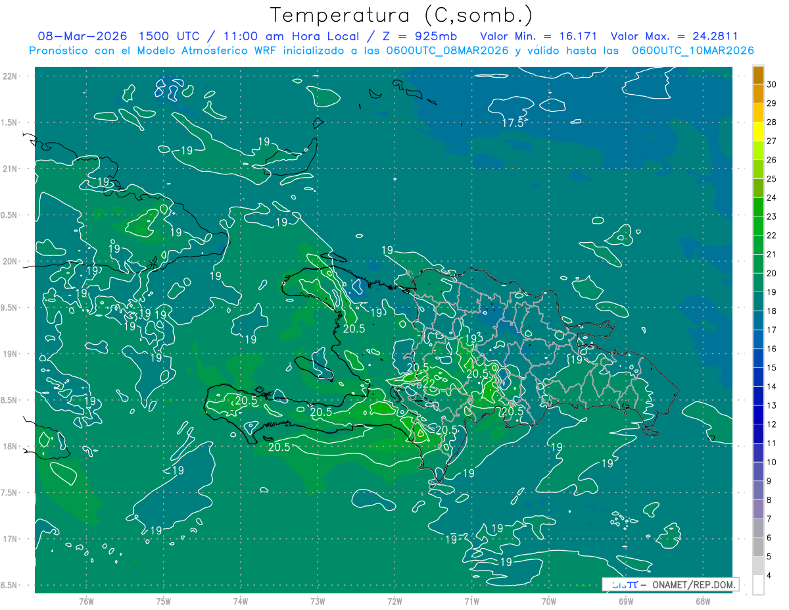Click the color bar value label 30

tap(772, 84)
